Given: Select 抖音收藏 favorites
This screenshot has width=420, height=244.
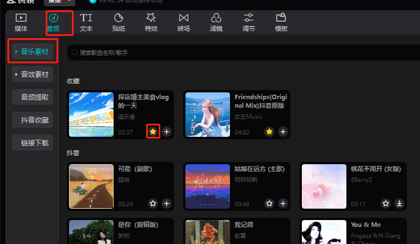Looking at the screenshot, I should (33, 120).
